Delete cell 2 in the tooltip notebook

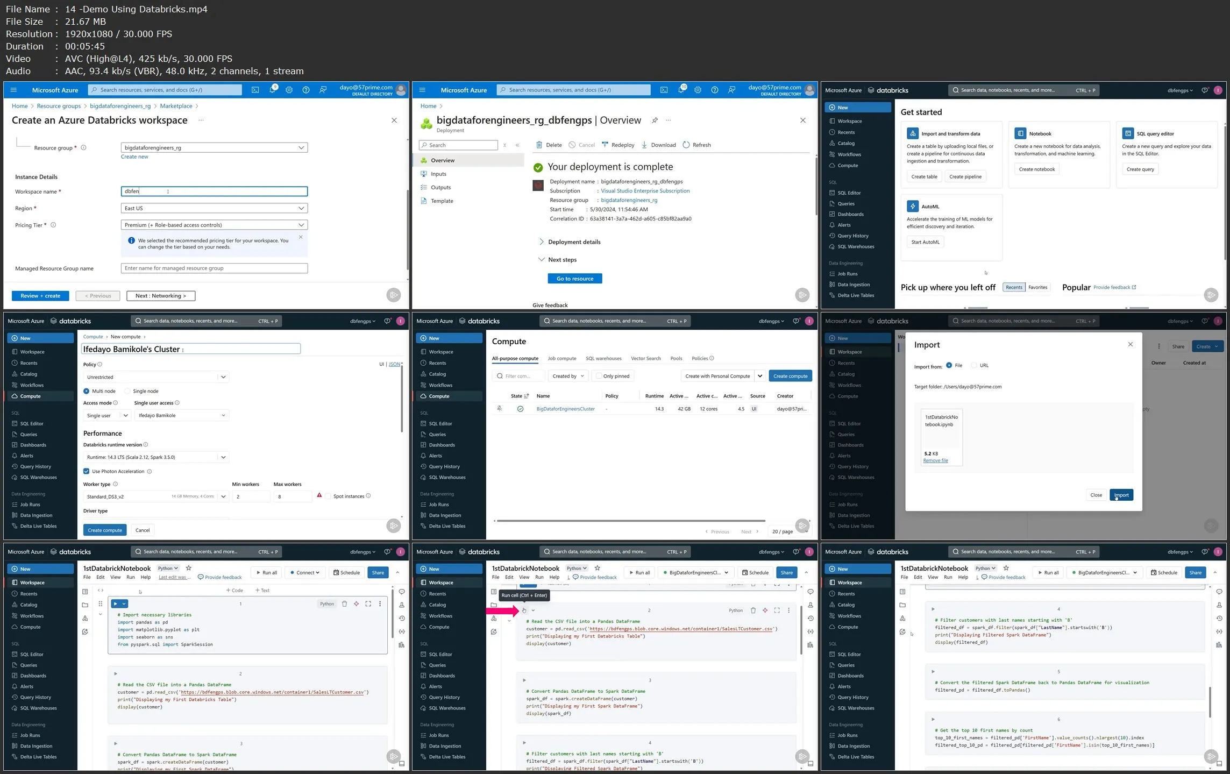[753, 610]
